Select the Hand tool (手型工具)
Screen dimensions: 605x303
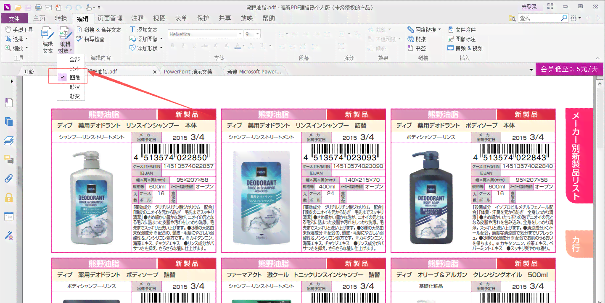(x=19, y=30)
